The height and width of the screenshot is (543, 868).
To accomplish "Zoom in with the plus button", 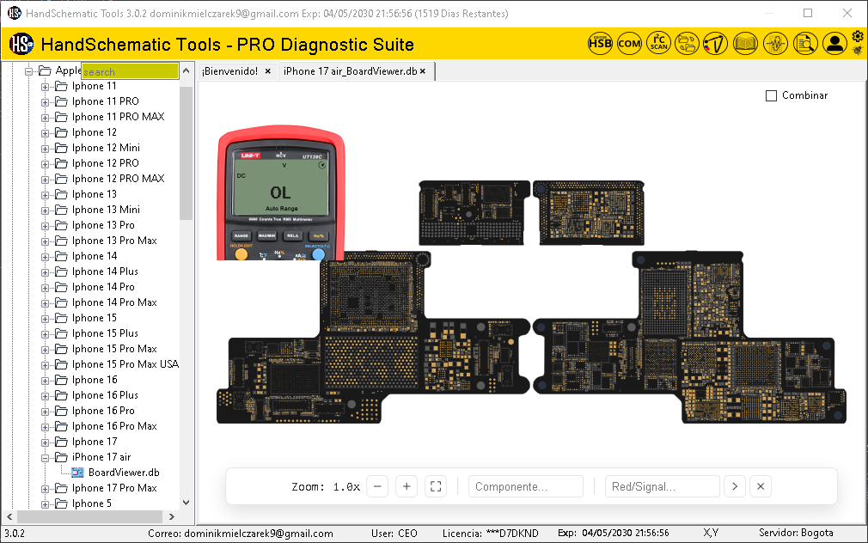I will 406,486.
